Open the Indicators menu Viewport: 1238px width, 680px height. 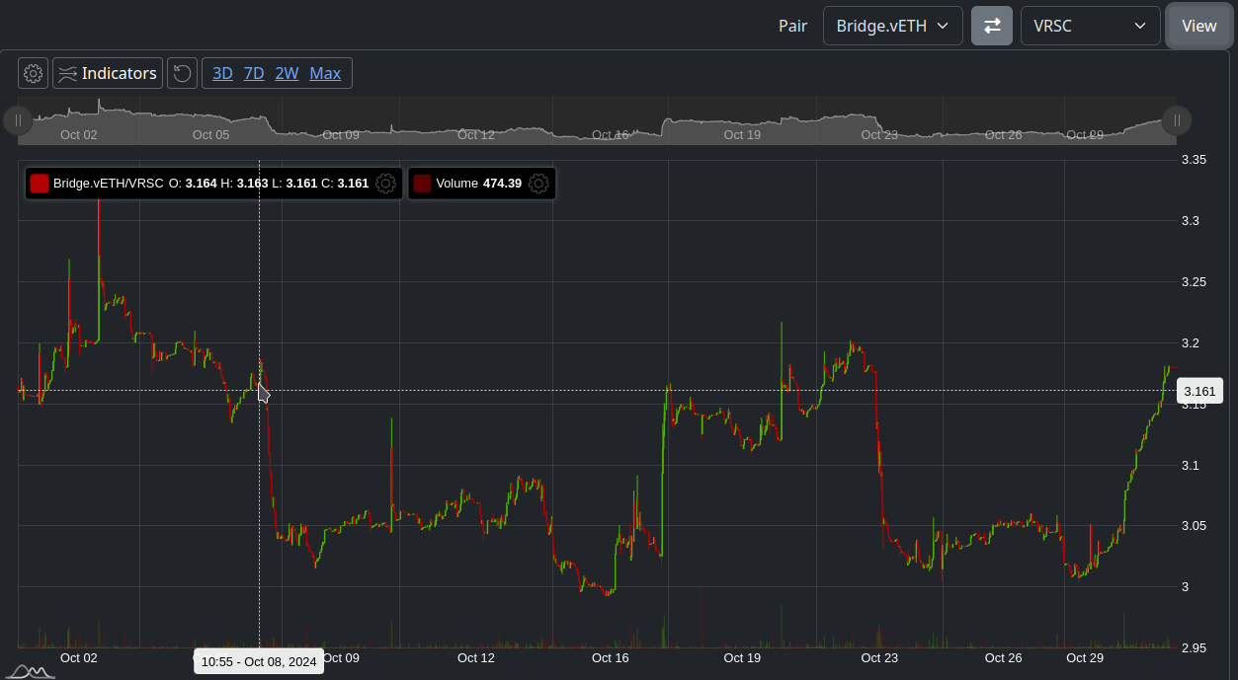click(x=108, y=73)
